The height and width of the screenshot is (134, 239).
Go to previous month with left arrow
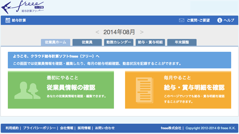point(97,32)
